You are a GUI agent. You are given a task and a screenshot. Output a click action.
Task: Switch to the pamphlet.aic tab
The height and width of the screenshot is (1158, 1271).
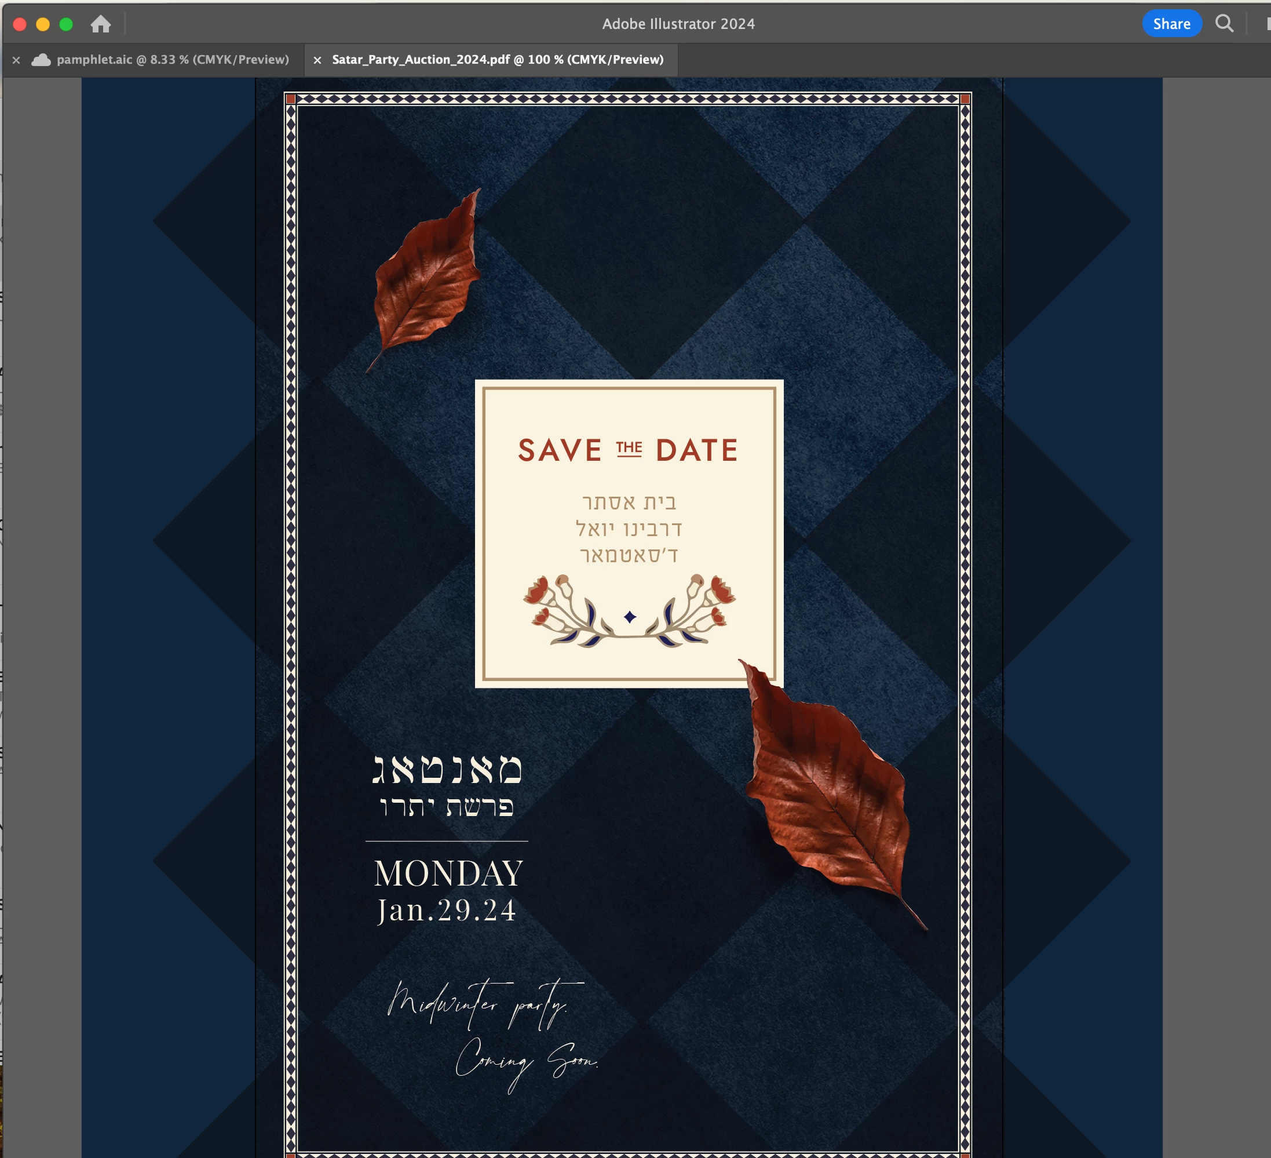click(172, 60)
